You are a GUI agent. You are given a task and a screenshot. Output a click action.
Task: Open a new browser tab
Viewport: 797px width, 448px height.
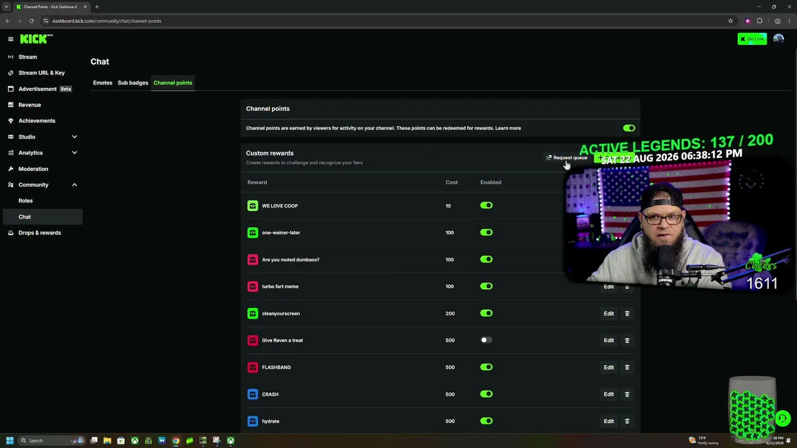coord(97,7)
